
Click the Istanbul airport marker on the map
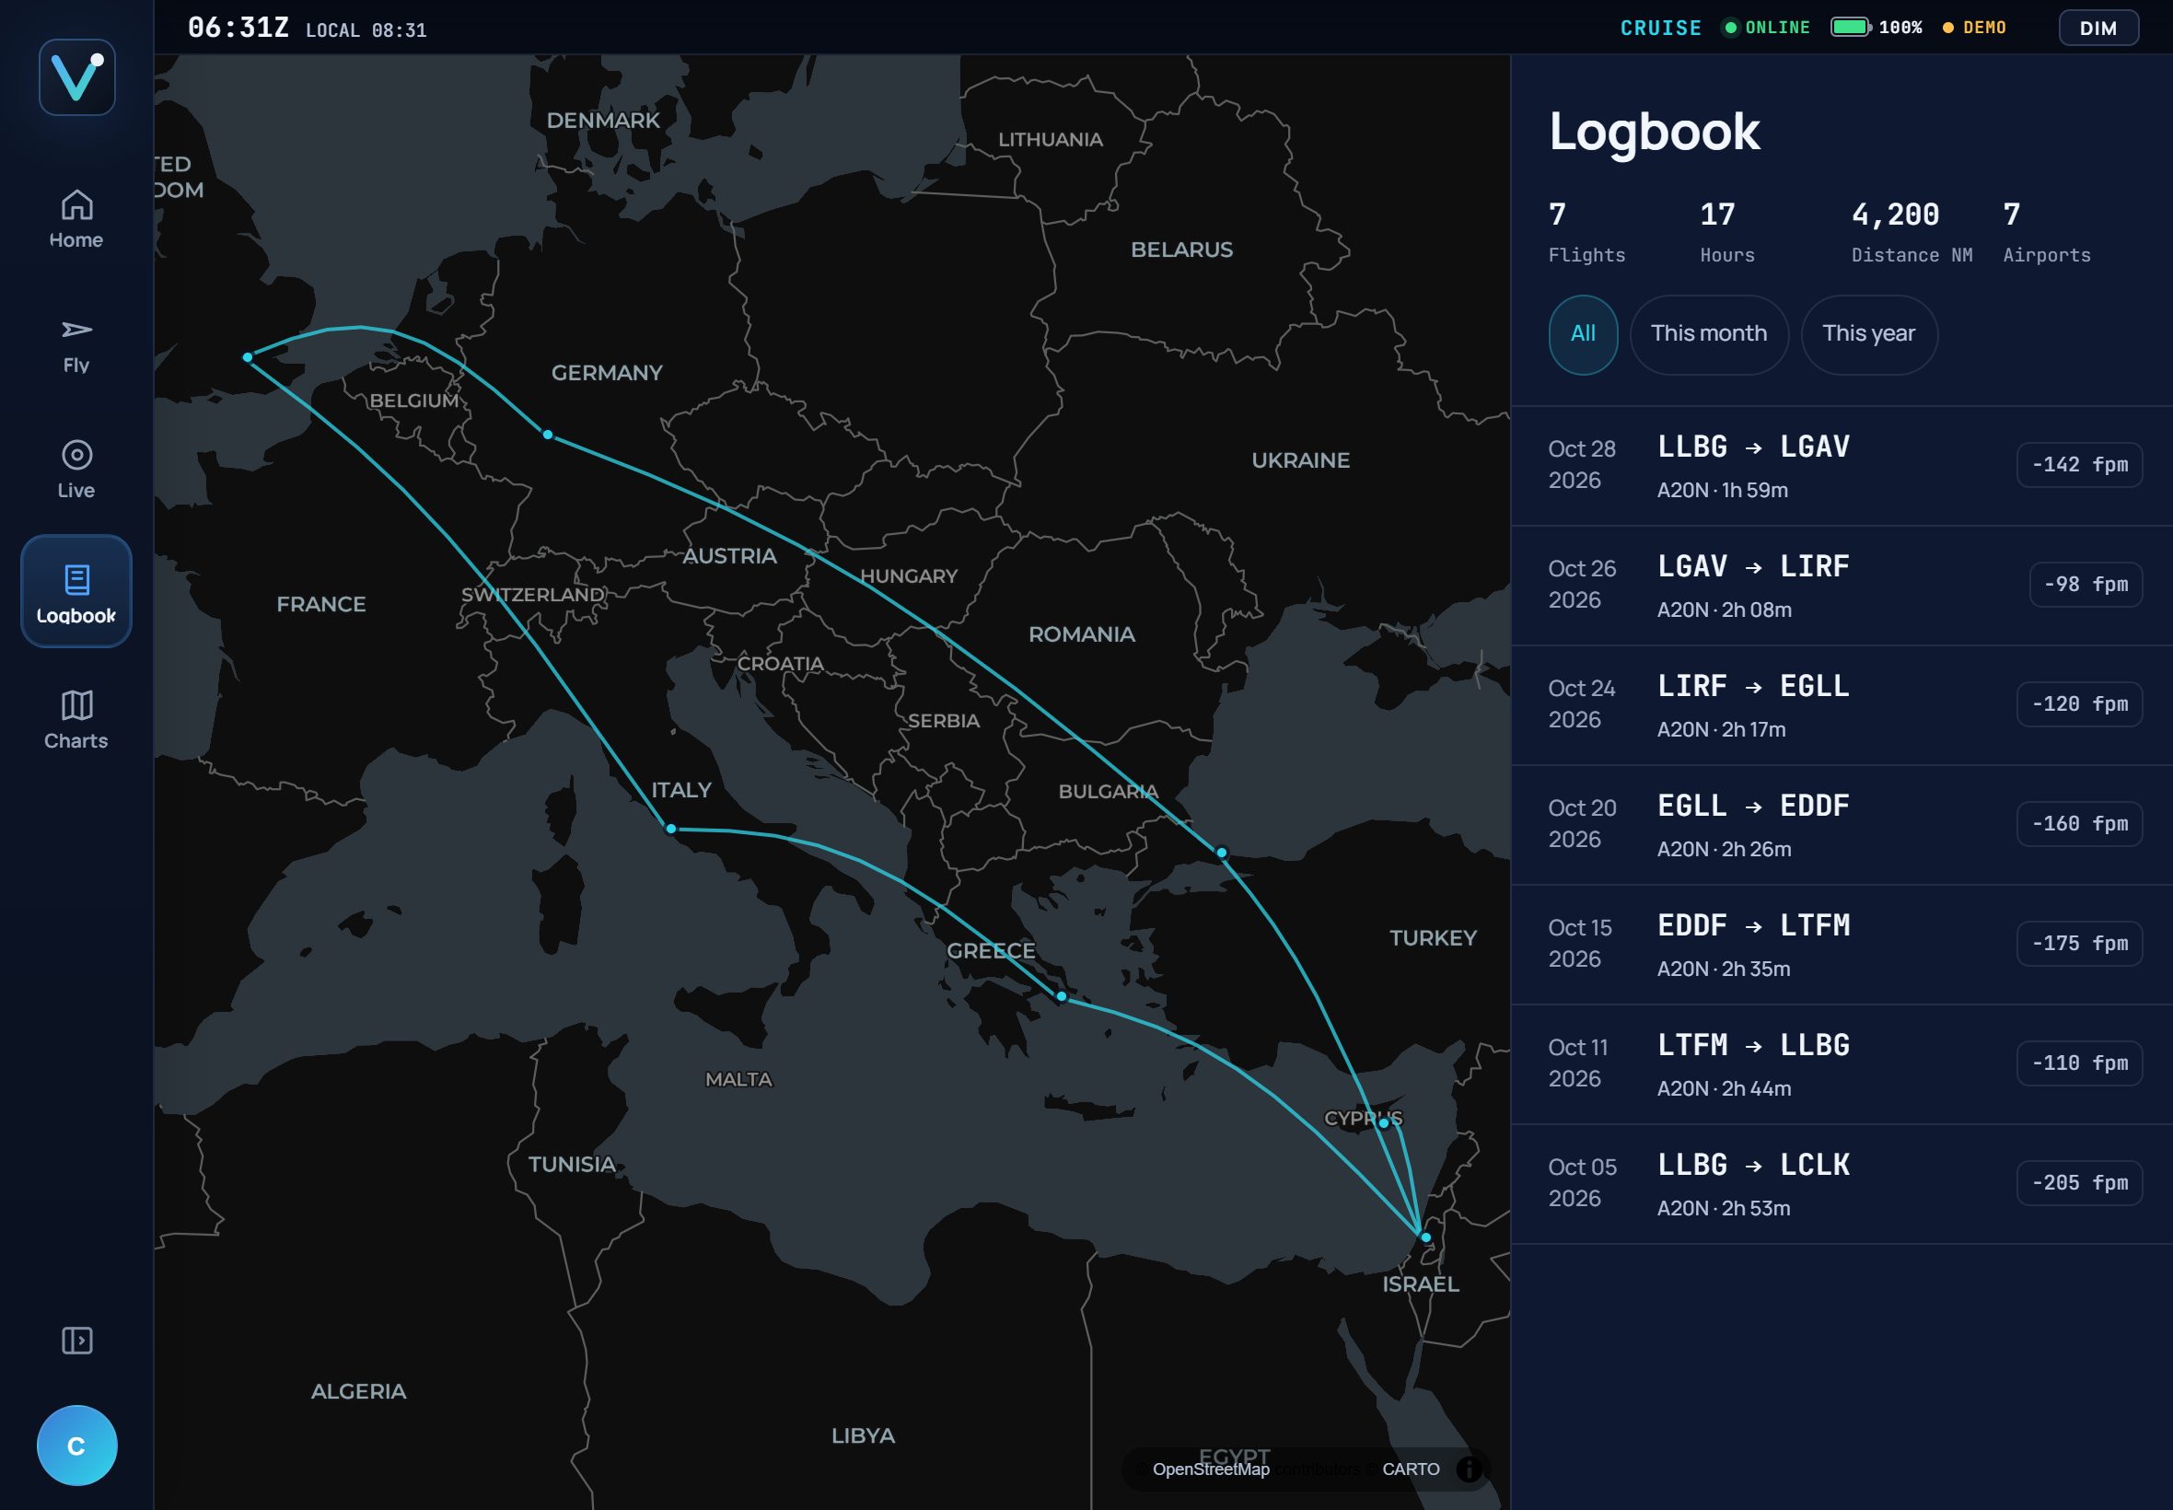pyautogui.click(x=1221, y=853)
